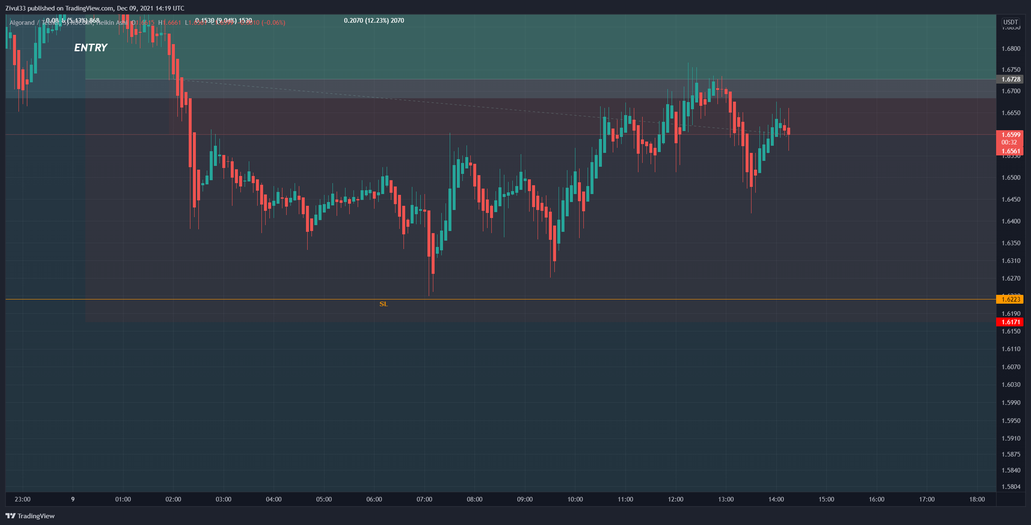Click the 1.6171 red price tag

point(1010,322)
